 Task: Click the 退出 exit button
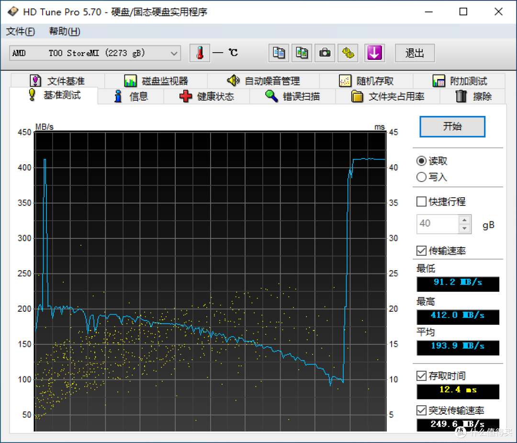click(414, 53)
